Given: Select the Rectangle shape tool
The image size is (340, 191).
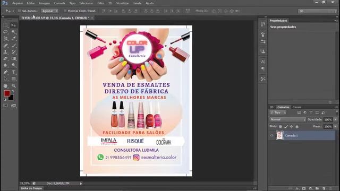Looking at the screenshot, I should (14, 79).
